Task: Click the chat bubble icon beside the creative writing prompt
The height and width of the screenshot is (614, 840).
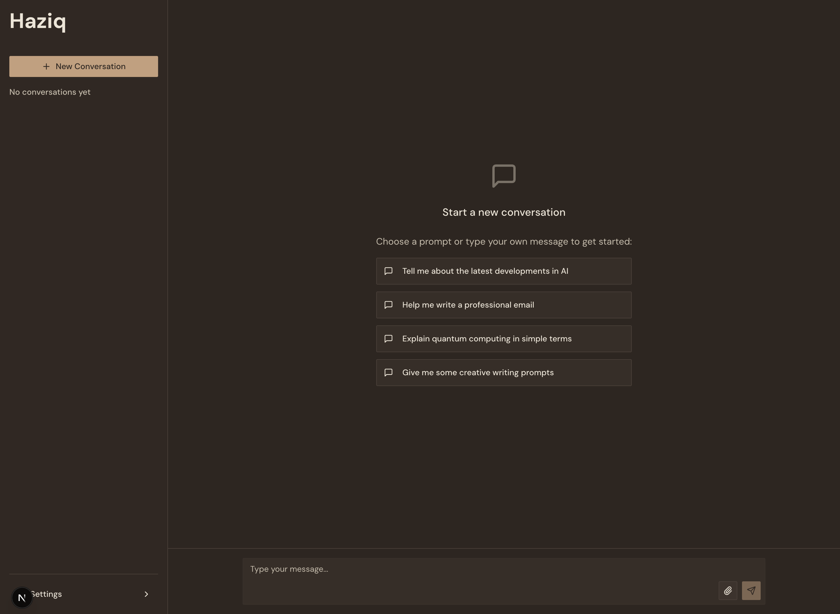Action: coord(388,372)
